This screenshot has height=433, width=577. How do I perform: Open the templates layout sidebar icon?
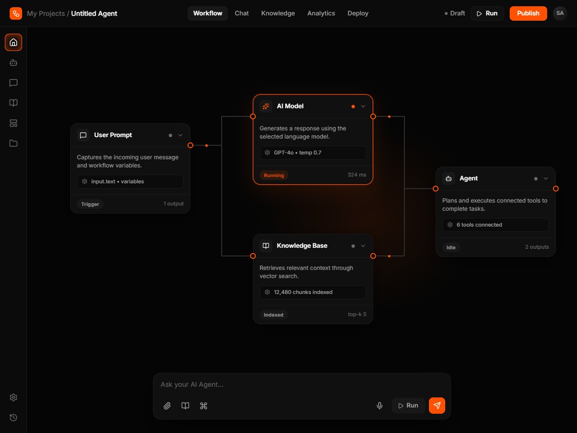(13, 123)
